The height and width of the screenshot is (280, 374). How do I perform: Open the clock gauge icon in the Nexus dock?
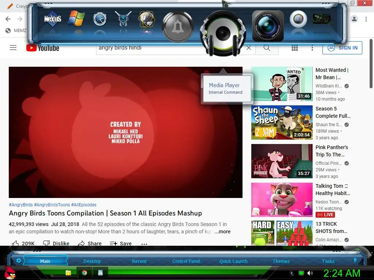tap(100, 19)
